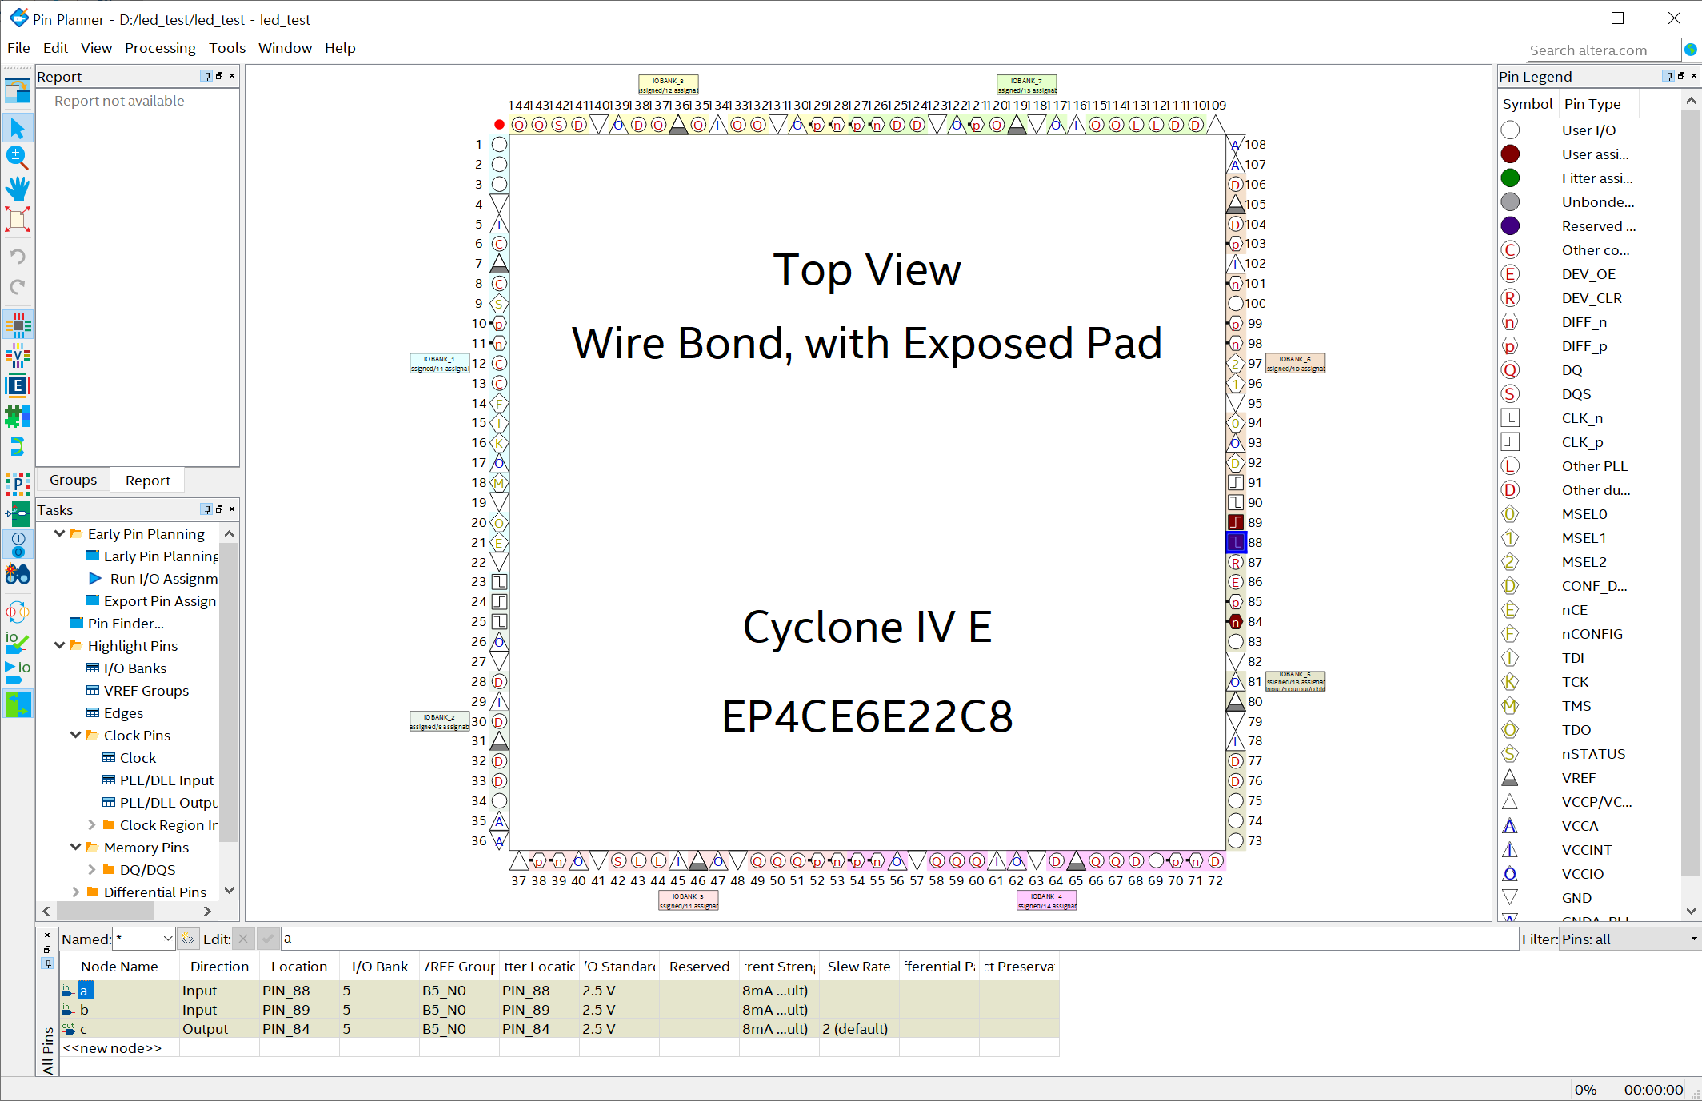Click the swap pins circular arrows icon

click(x=18, y=613)
